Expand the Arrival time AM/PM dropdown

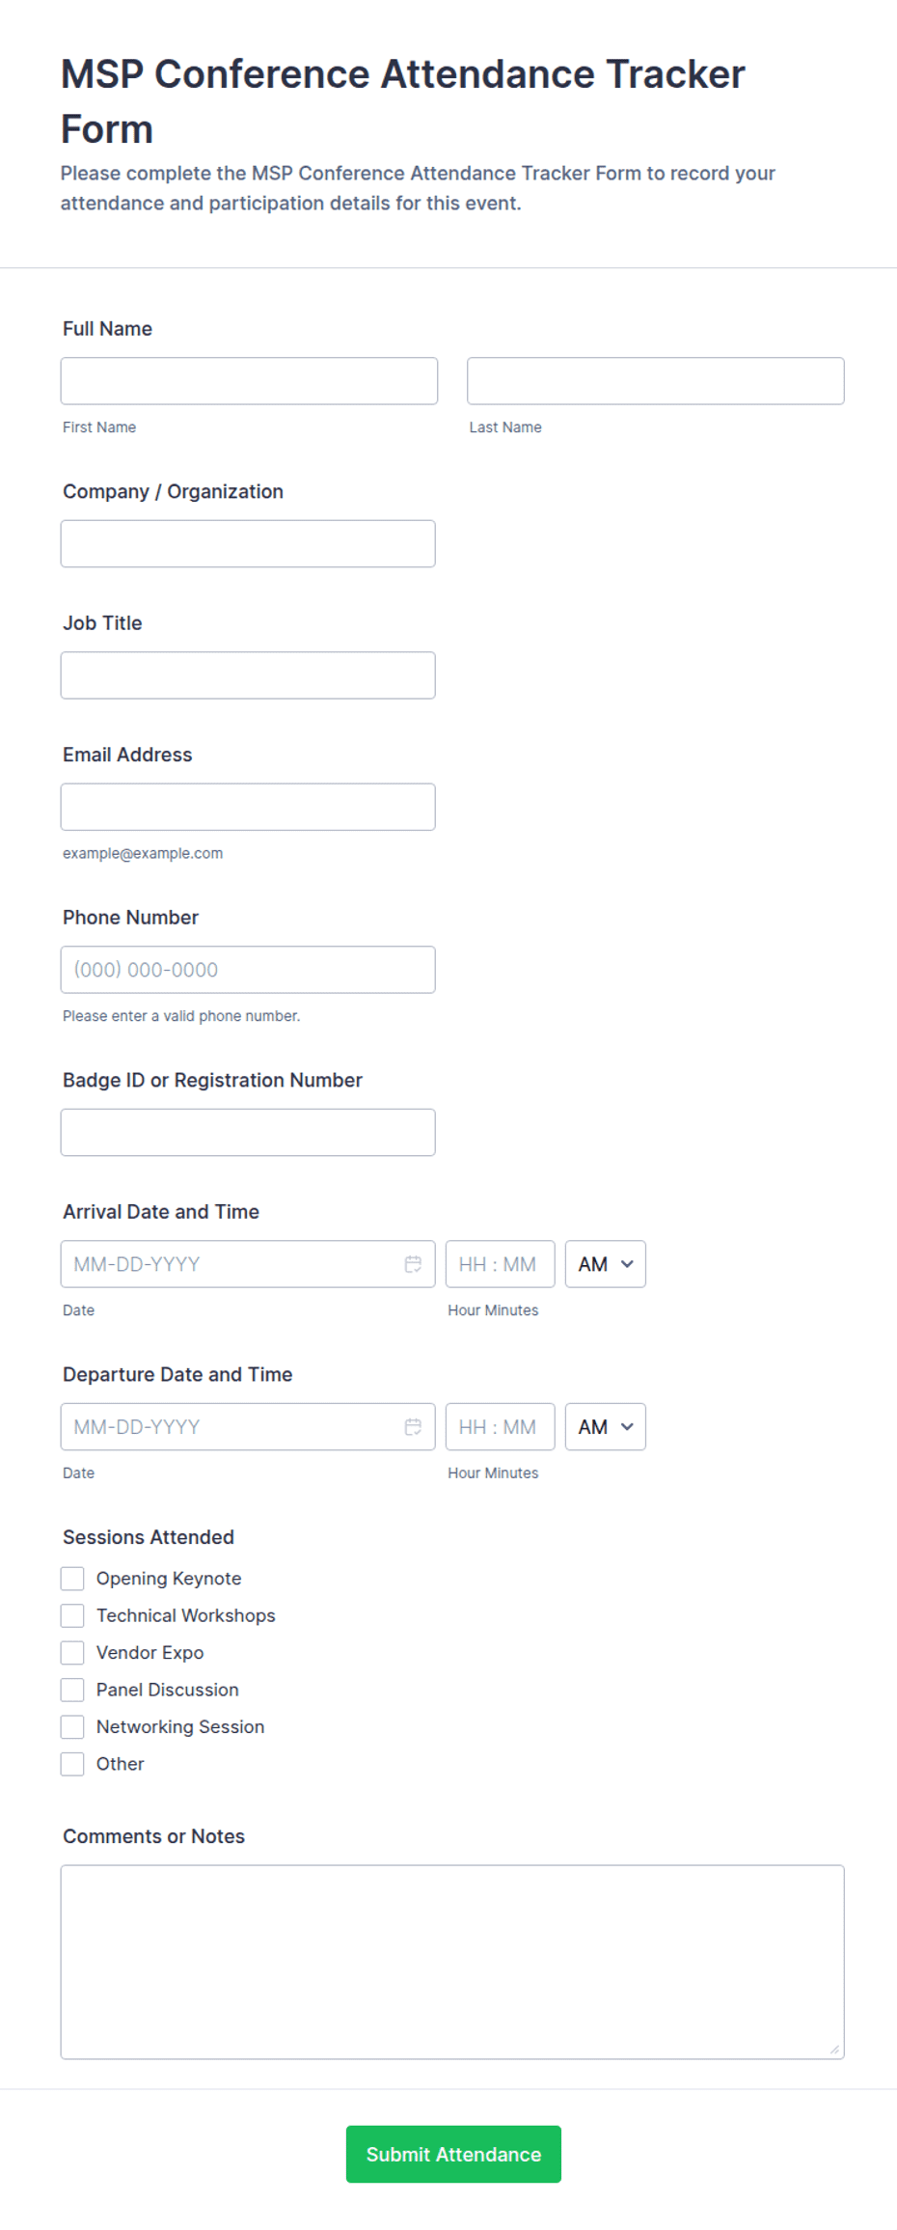606,1264
